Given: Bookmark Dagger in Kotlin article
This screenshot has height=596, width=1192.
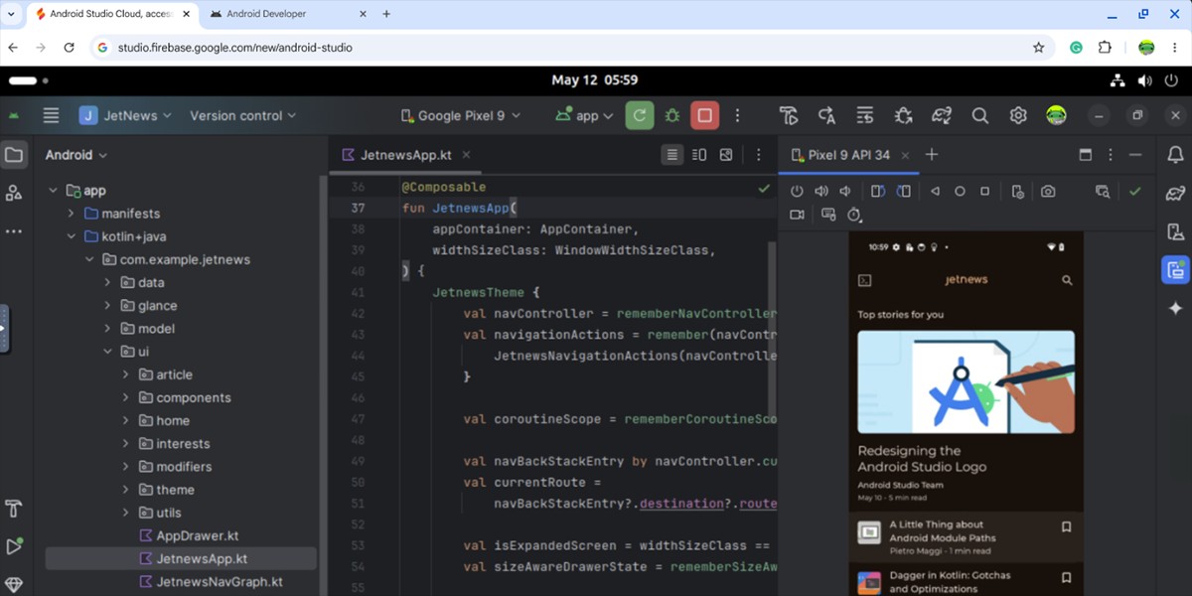Looking at the screenshot, I should (1066, 577).
